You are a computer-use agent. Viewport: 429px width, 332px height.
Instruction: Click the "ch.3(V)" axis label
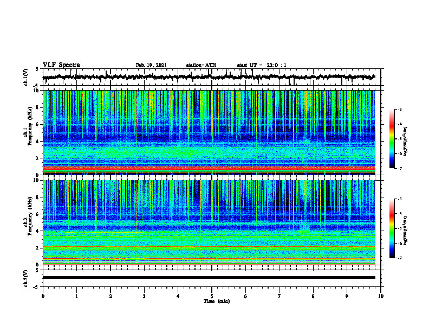26,278
